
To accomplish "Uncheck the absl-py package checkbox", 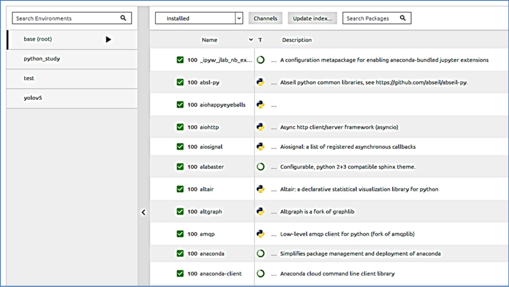I will tap(180, 82).
